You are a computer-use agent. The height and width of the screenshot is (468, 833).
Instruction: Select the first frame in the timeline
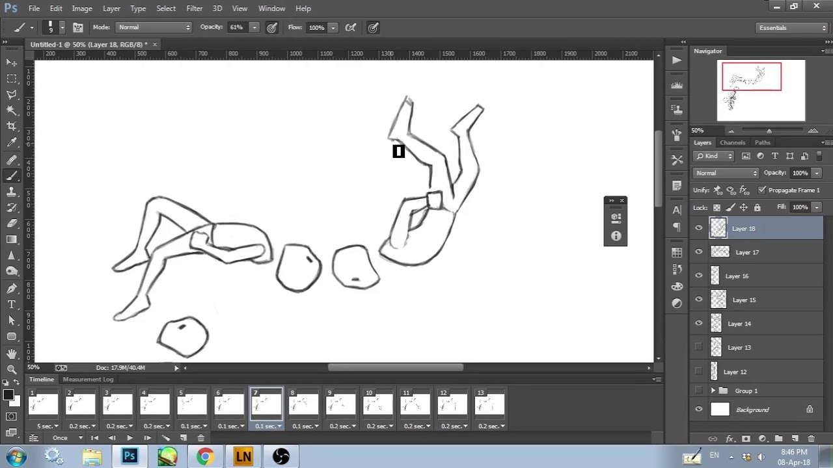[44, 404]
